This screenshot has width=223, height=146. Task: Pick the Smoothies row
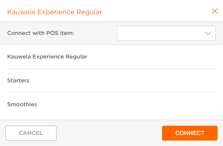click(111, 104)
